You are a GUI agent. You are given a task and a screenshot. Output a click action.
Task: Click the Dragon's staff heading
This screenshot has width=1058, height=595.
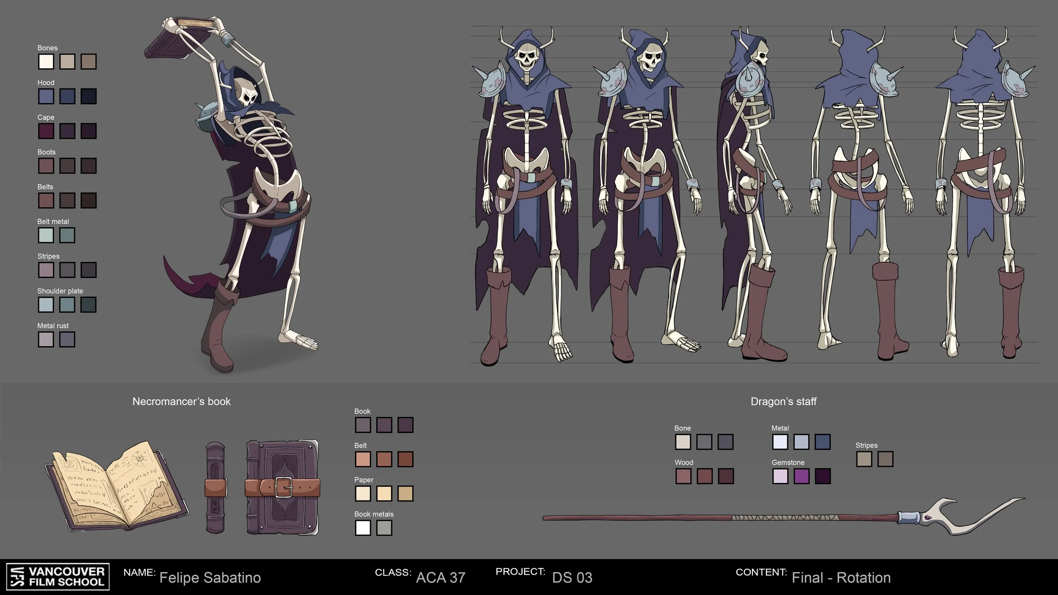(x=785, y=402)
